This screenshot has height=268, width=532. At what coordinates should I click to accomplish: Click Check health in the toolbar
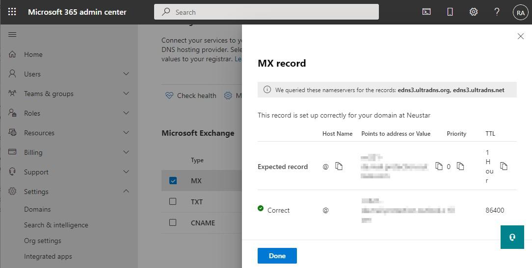191,96
